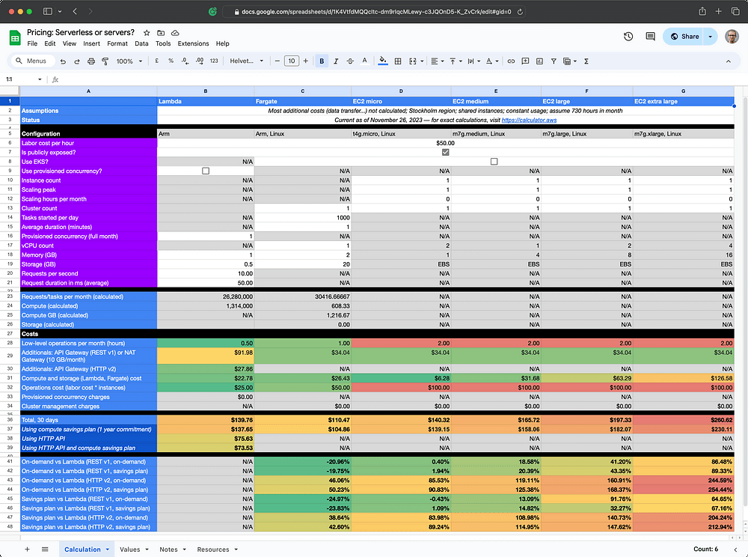The width and height of the screenshot is (748, 557).
Task: Open the zoom level dropdown
Action: [x=129, y=61]
